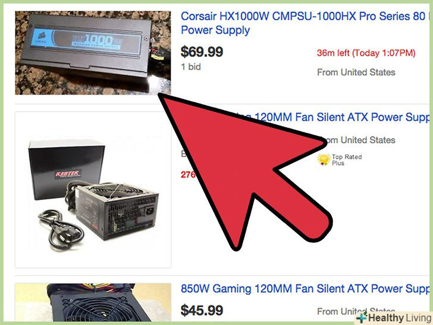Click the $69.99 price

click(x=202, y=52)
